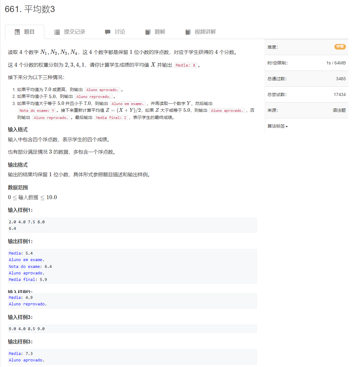Click the document icon on the 题目 tab
The width and height of the screenshot is (353, 367).
[x=17, y=32]
